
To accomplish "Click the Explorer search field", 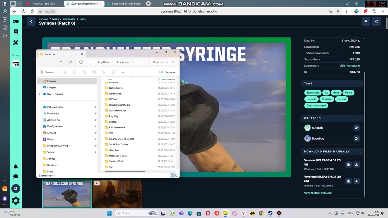I will click(164, 62).
